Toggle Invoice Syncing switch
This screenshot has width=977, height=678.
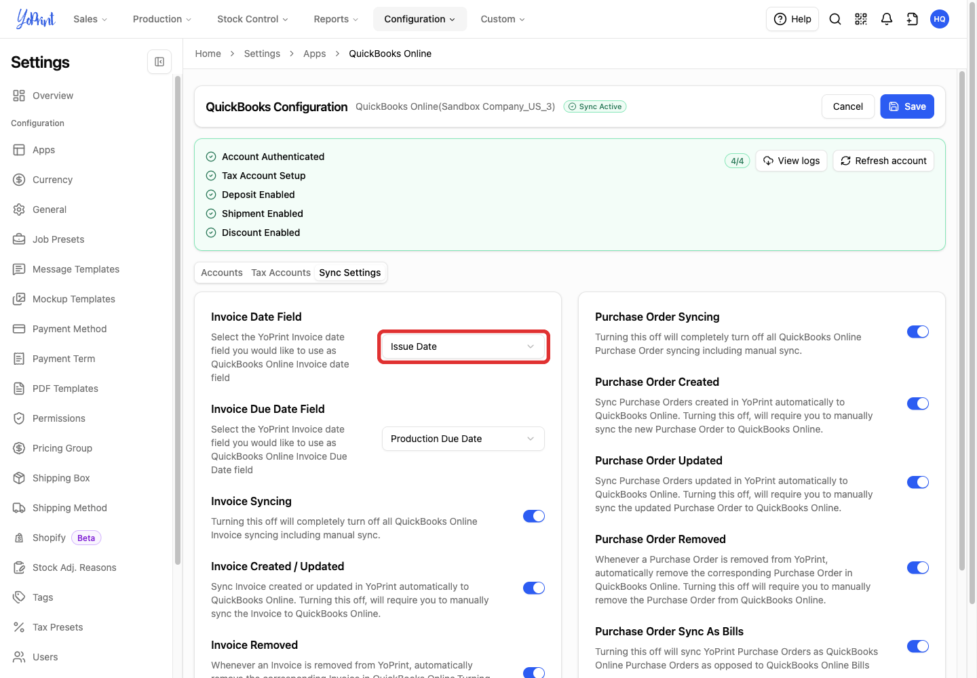tap(534, 516)
